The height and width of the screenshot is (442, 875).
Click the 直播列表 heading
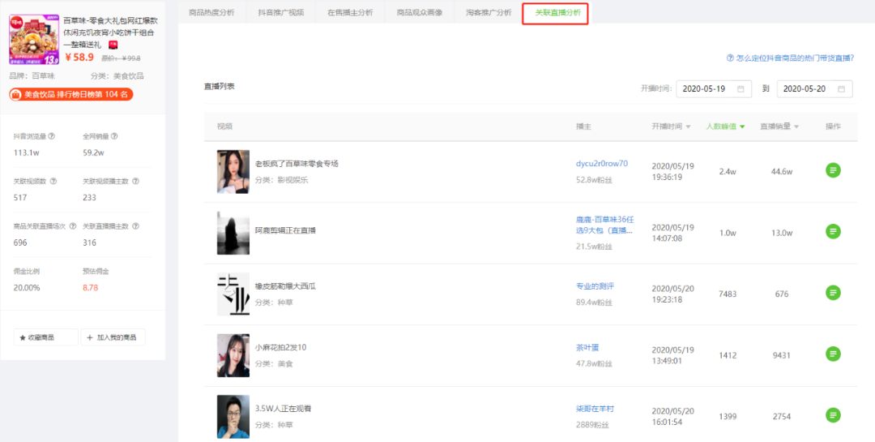(220, 87)
